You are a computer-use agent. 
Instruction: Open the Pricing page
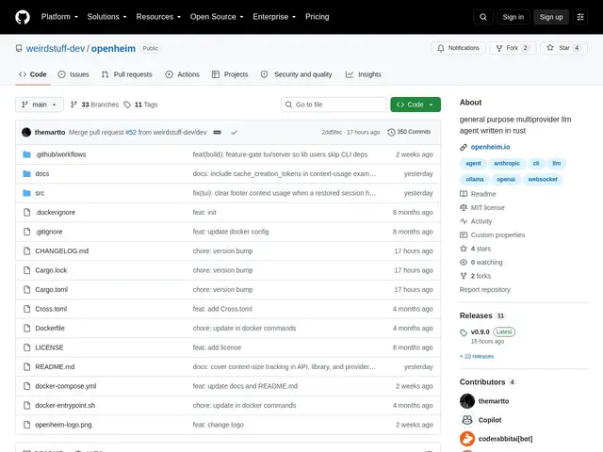click(x=317, y=17)
